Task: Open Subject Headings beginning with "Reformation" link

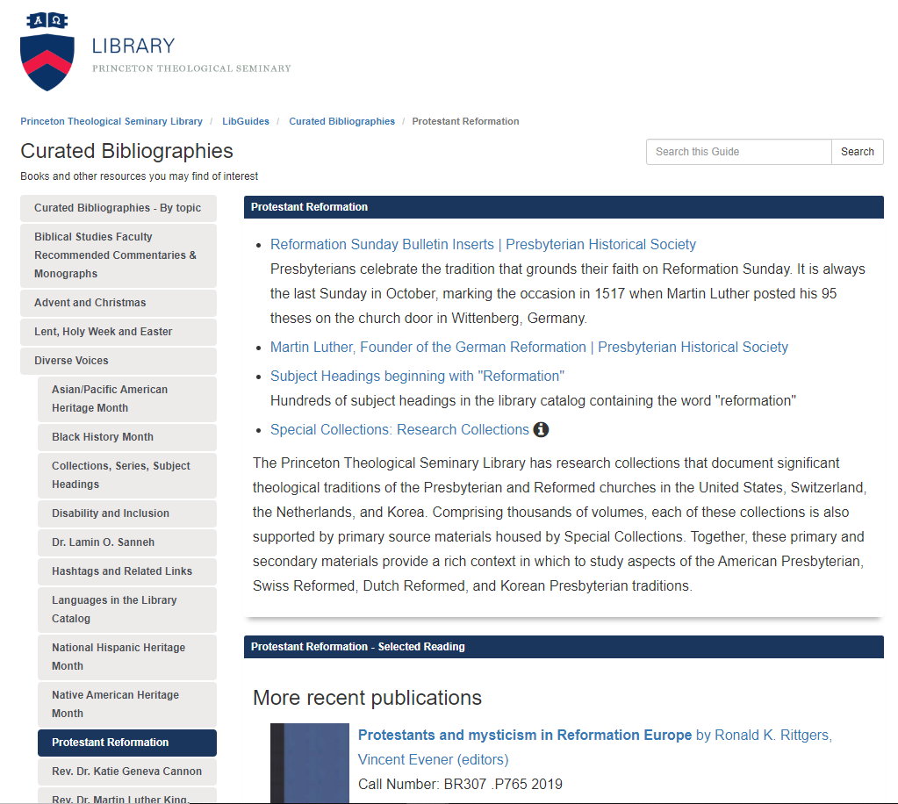Action: tap(417, 377)
